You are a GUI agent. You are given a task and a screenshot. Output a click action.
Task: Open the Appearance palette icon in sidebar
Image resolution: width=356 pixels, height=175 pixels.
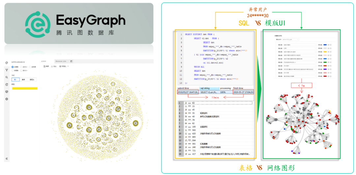point(7,63)
